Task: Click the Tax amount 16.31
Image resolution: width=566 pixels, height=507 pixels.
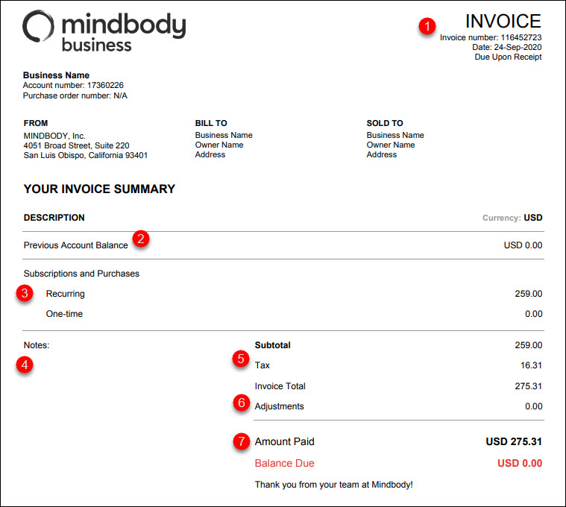Action: (x=531, y=365)
